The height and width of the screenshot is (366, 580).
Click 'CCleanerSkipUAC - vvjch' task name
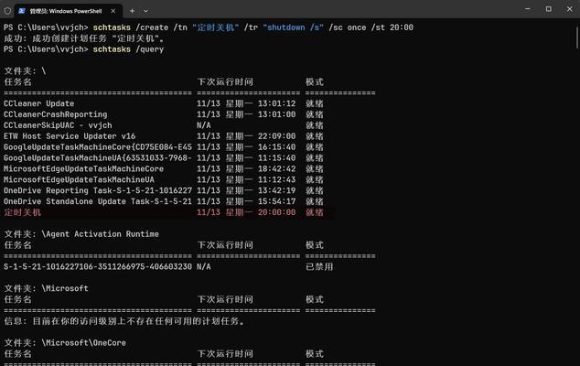pos(58,125)
